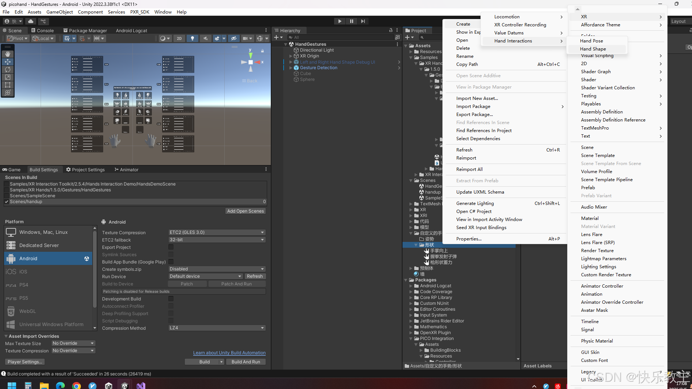The height and width of the screenshot is (389, 692).
Task: Open File Explorer from the taskbar
Action: pos(44,386)
